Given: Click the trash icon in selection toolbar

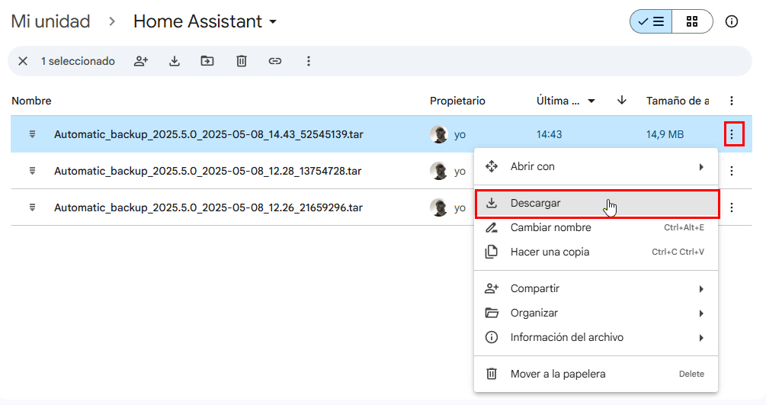Looking at the screenshot, I should pyautogui.click(x=242, y=61).
